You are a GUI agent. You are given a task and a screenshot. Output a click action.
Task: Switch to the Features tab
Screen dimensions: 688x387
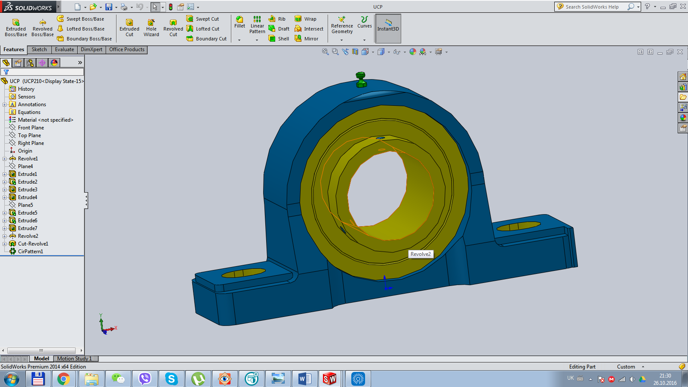(x=14, y=49)
